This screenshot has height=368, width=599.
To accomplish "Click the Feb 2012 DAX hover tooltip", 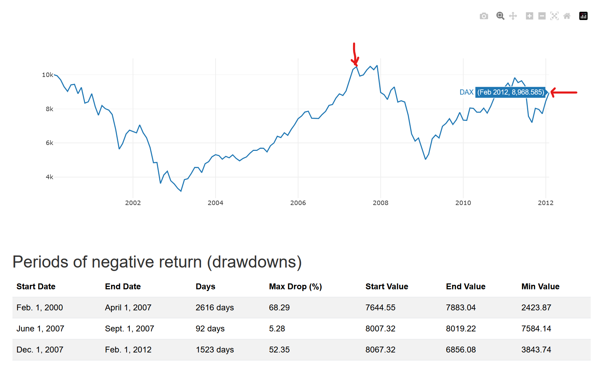I will (x=510, y=92).
